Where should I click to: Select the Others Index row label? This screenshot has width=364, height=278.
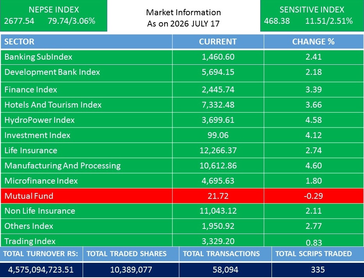29,226
